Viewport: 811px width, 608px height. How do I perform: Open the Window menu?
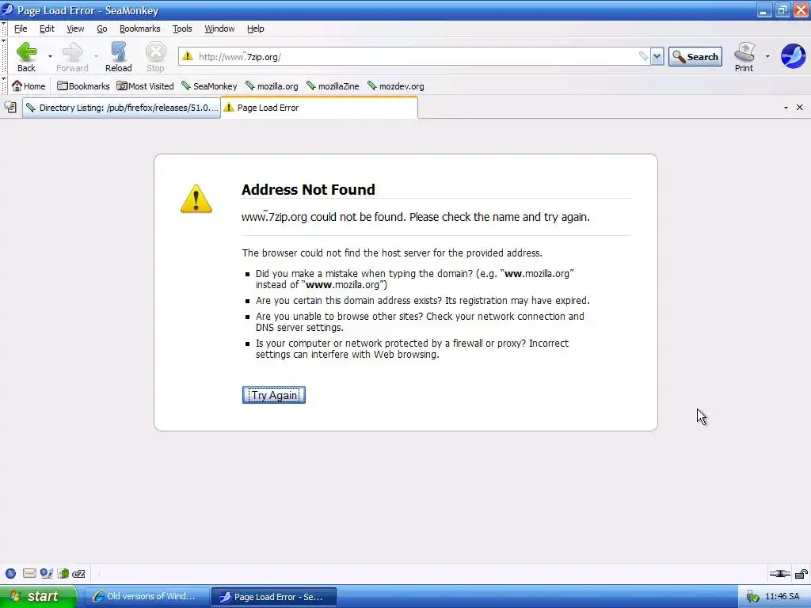(x=219, y=29)
